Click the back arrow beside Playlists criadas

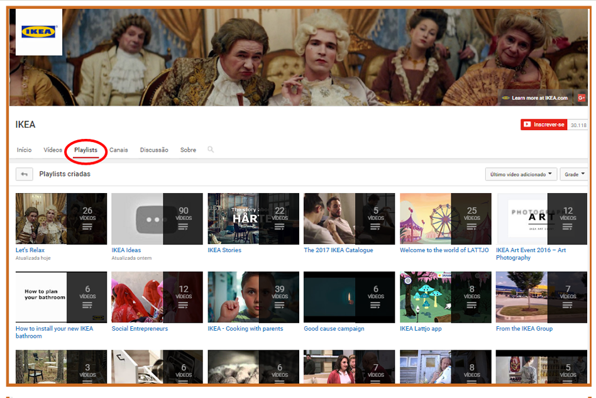tap(25, 174)
